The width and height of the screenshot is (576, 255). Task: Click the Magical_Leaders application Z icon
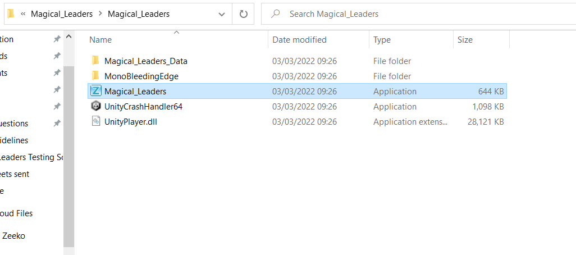(x=96, y=91)
